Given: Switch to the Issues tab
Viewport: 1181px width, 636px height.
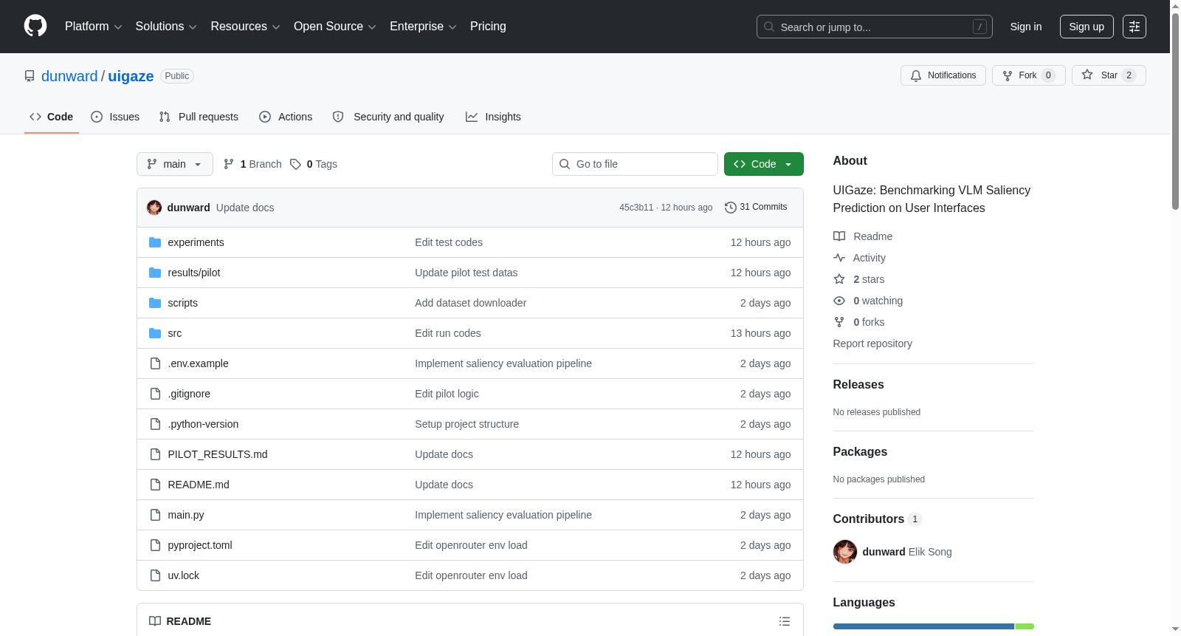Looking at the screenshot, I should 115,117.
